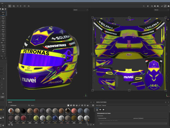Viewport: 170px width, 128px height.
Task: Toggle asset grid size view icon
Action: pyautogui.click(x=93, y=105)
